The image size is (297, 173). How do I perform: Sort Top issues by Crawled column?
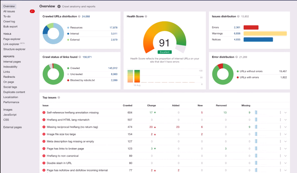pos(127,105)
